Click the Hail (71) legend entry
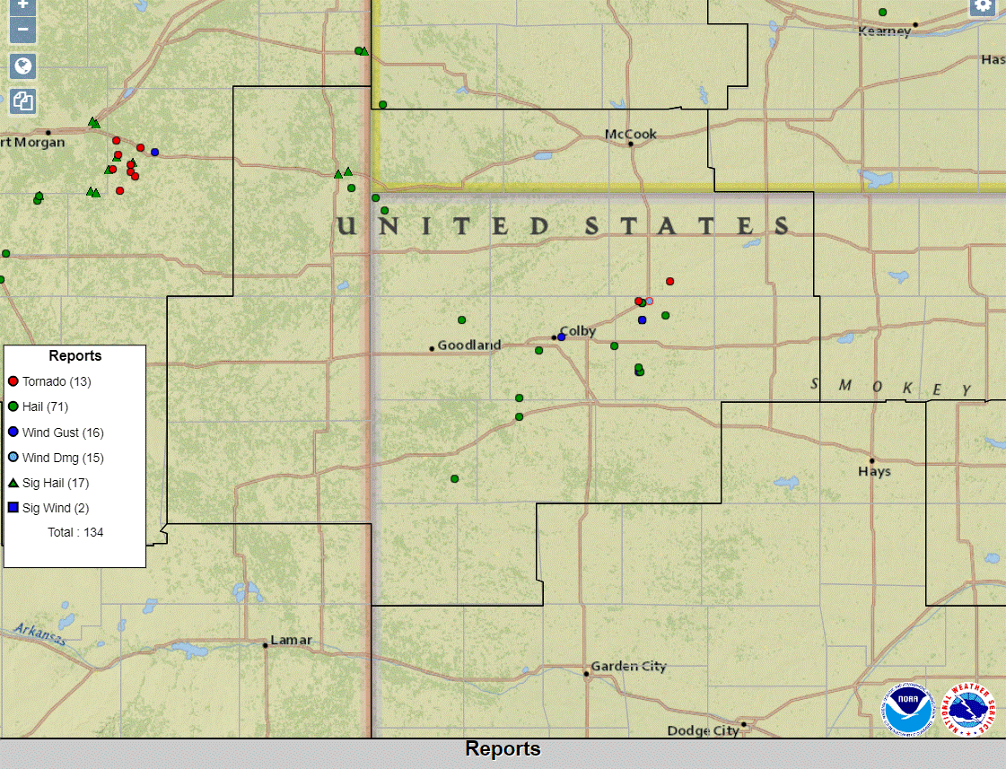 [38, 406]
